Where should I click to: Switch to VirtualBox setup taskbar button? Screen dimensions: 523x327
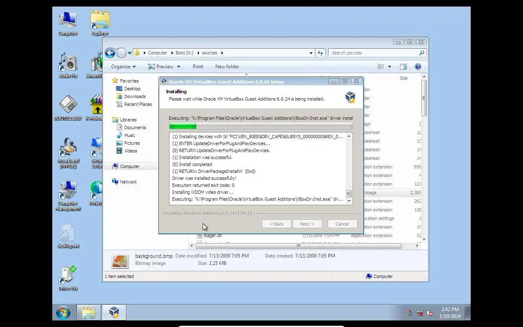(x=114, y=313)
